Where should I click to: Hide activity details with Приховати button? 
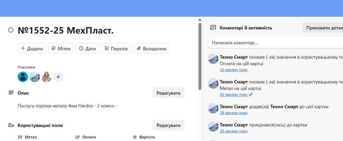pyautogui.click(x=322, y=28)
